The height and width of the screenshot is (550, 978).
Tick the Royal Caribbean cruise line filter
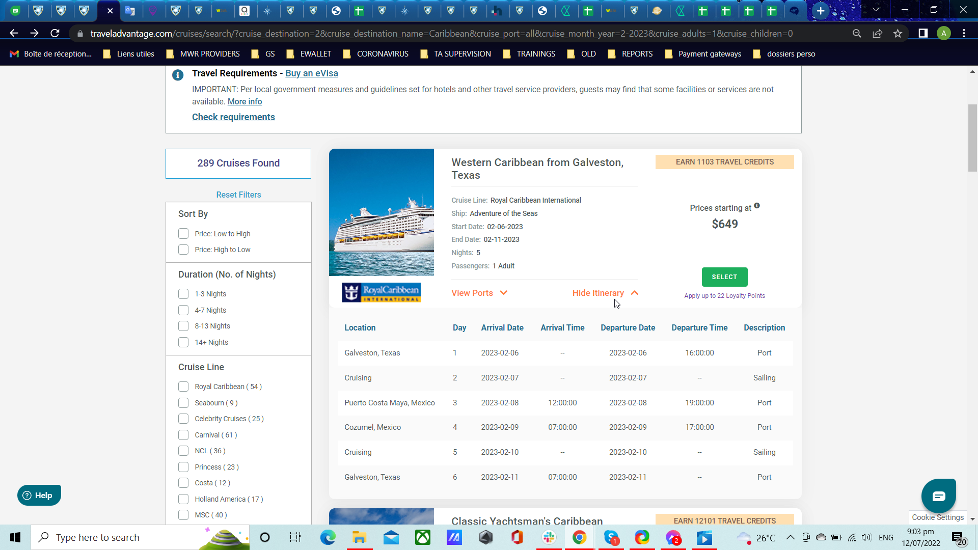(x=183, y=387)
